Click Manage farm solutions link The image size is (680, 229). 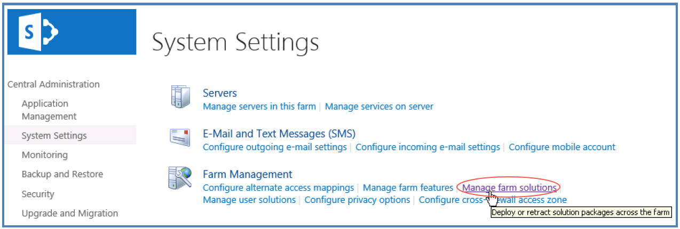pyautogui.click(x=509, y=187)
